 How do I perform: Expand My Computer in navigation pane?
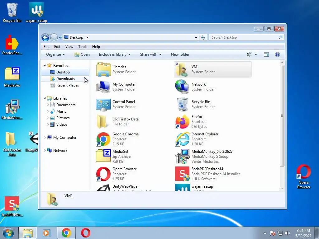click(x=45, y=138)
